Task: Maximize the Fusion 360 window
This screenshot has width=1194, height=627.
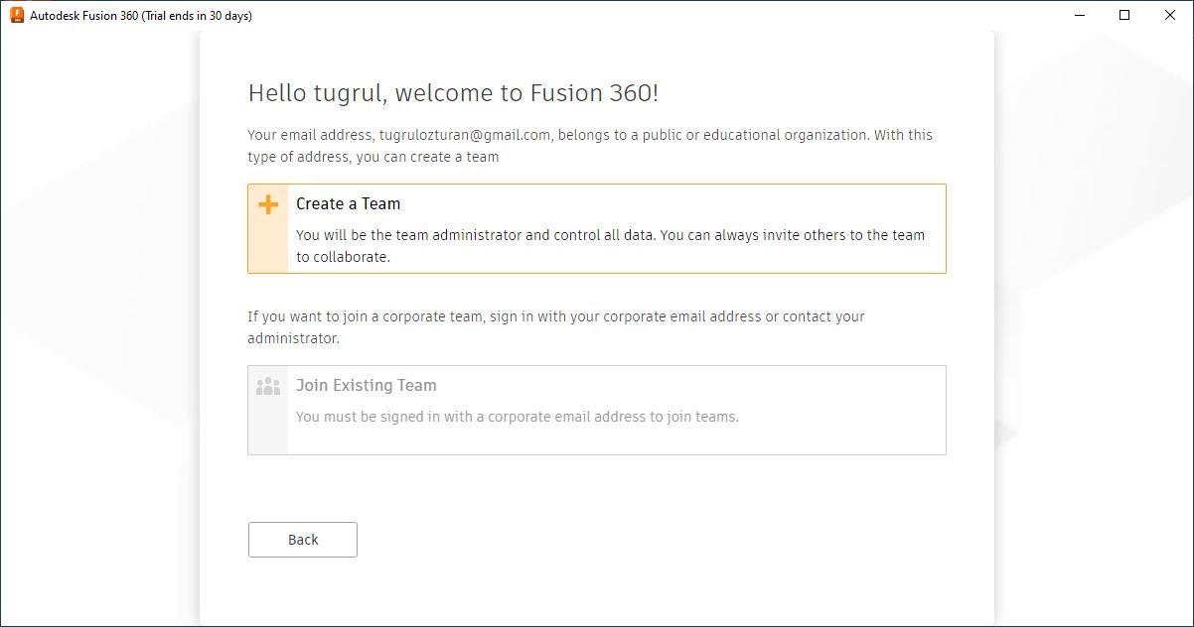Action: (x=1124, y=15)
